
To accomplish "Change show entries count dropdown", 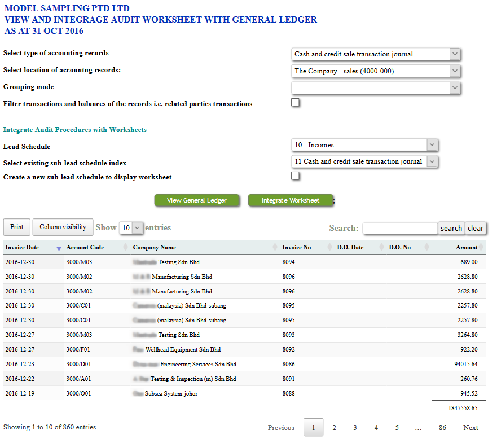I will tap(131, 228).
